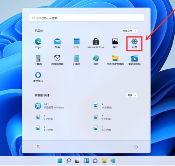Open Widgets panel on the taskbar
175x166 pixels.
pyautogui.click(x=86, y=161)
